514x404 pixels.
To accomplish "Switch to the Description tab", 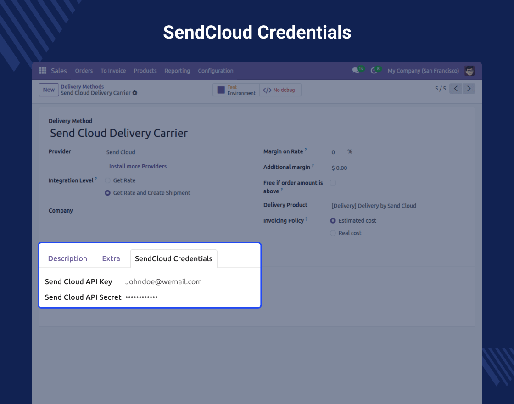I will (x=67, y=258).
